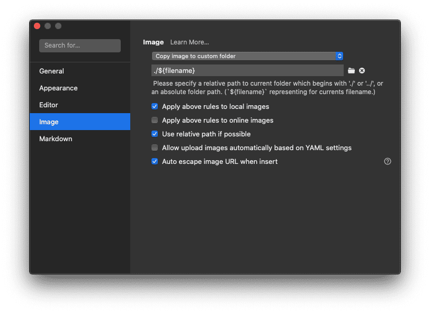The width and height of the screenshot is (430, 313).
Task: Toggle Auto escape image URL when insert
Action: [155, 161]
